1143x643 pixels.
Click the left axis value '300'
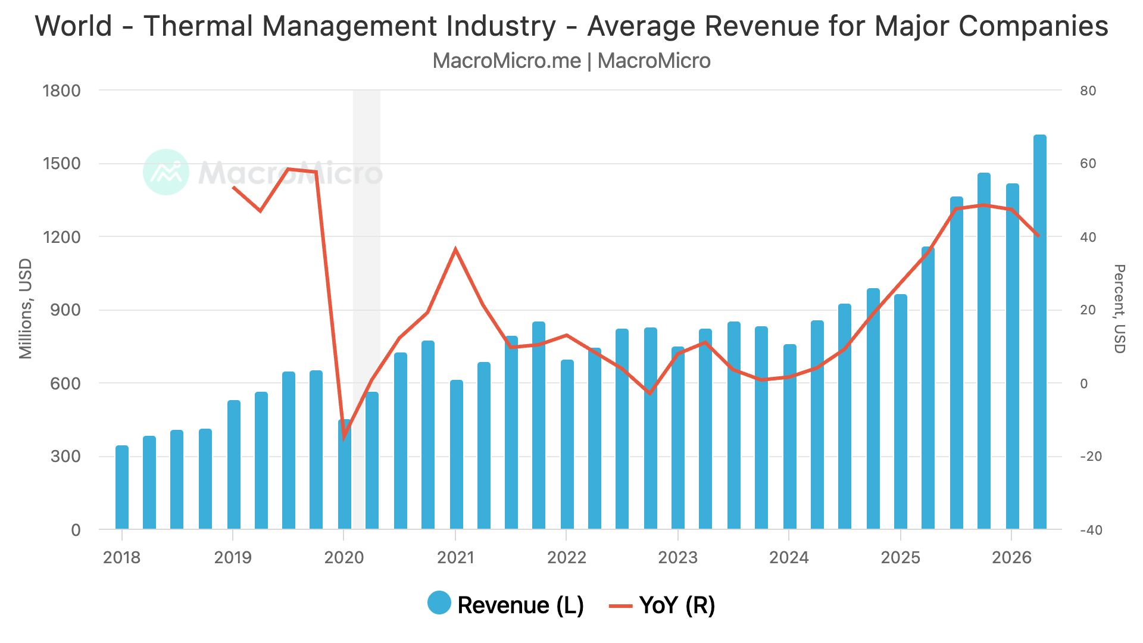tap(65, 457)
